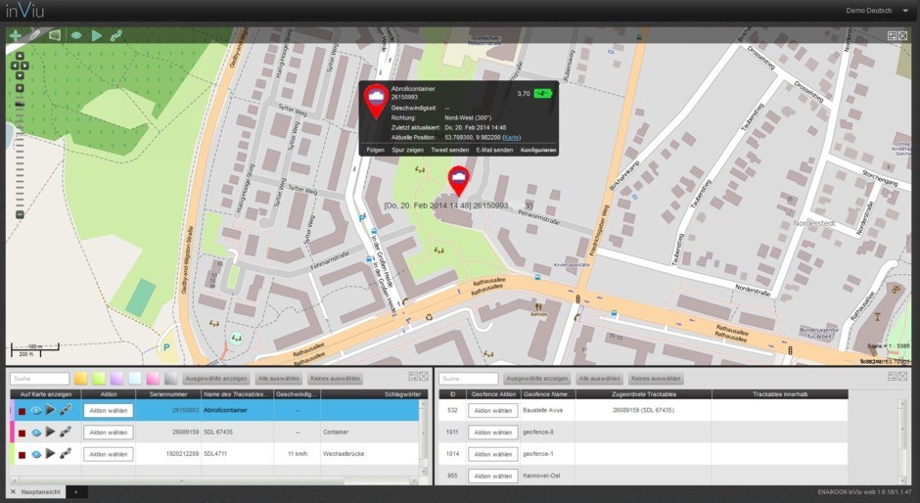The image size is (920, 503).
Task: Click Tweet senden in the tracker popup
Action: tap(450, 151)
